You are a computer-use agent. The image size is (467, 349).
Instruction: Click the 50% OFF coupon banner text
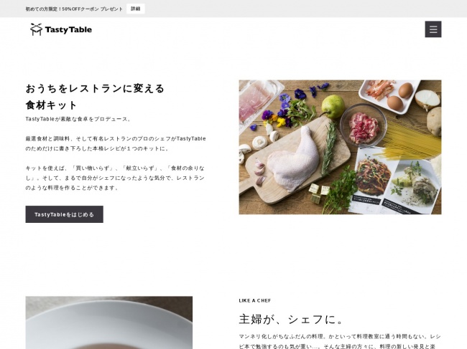(74, 9)
